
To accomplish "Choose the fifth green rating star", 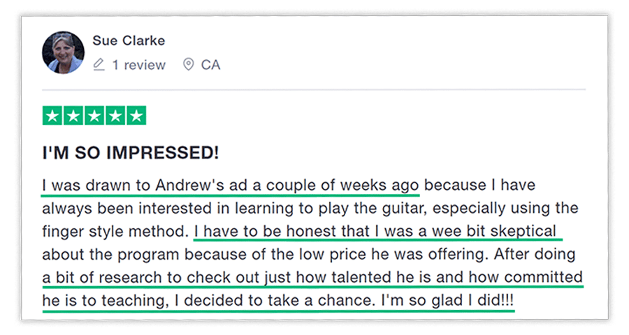I will pyautogui.click(x=136, y=115).
